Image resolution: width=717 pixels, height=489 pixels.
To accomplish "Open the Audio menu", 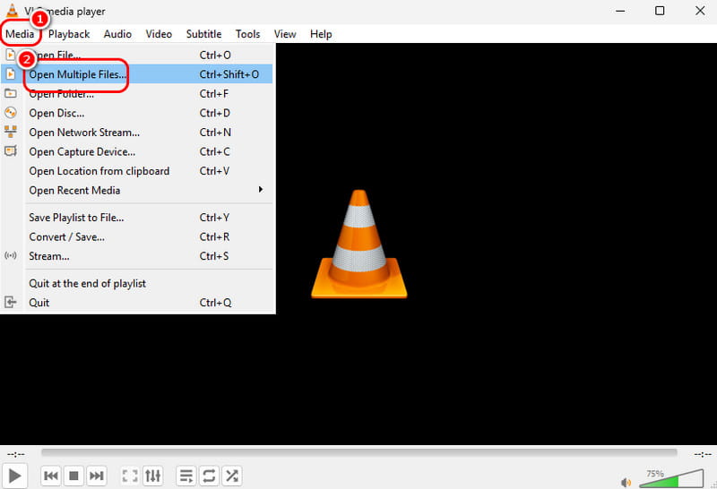I will point(117,34).
